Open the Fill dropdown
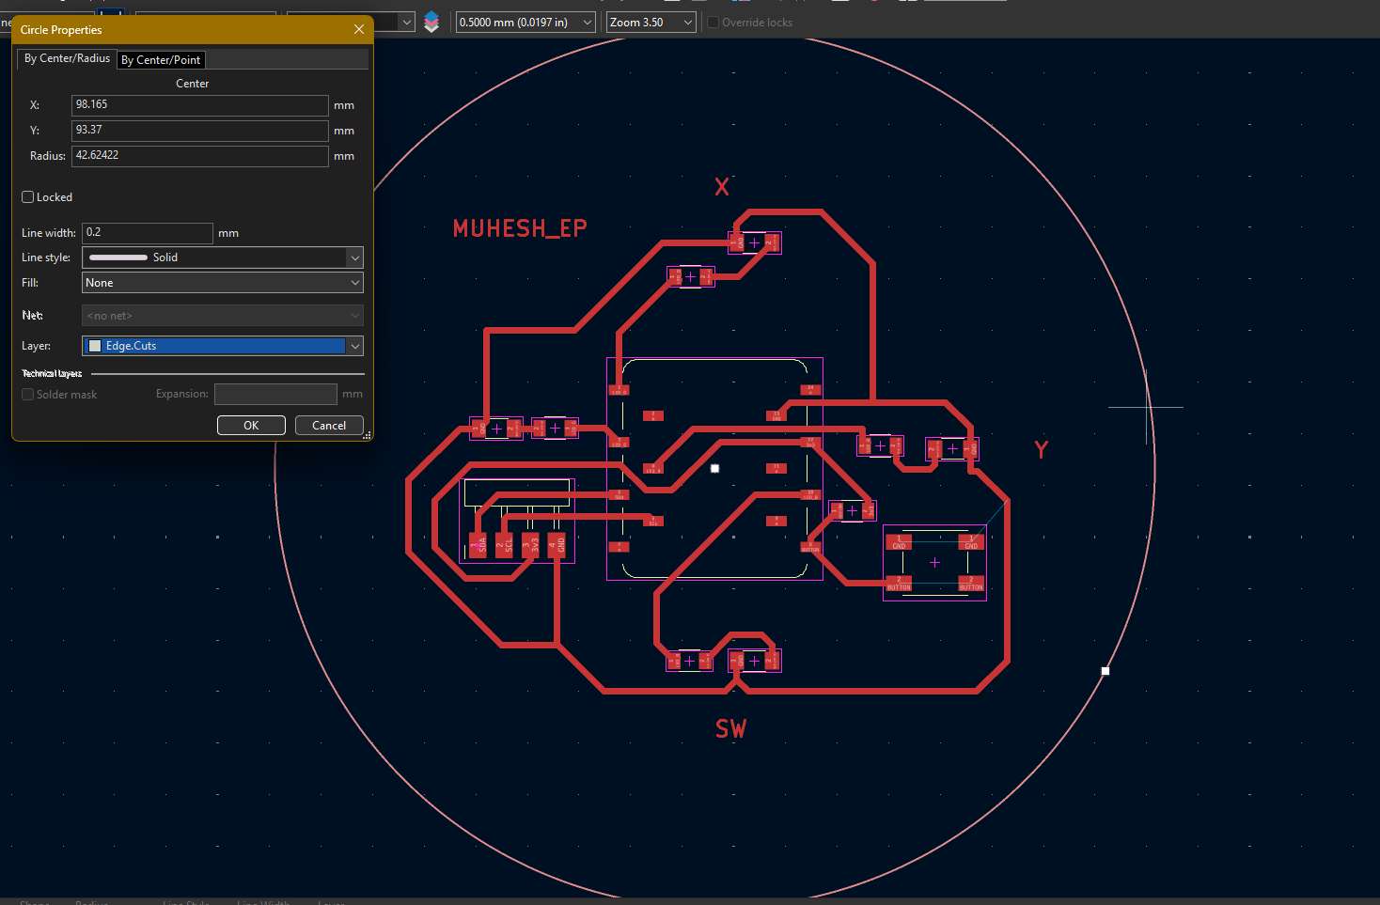 (x=223, y=283)
